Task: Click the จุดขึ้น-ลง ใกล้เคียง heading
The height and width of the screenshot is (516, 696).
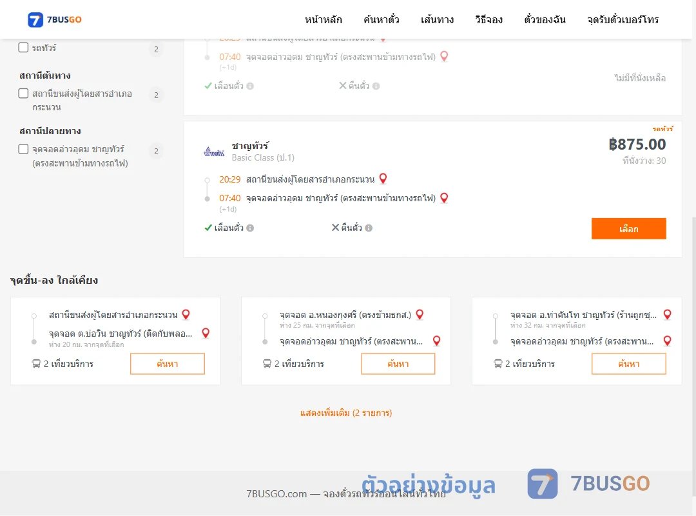Action: tap(54, 280)
